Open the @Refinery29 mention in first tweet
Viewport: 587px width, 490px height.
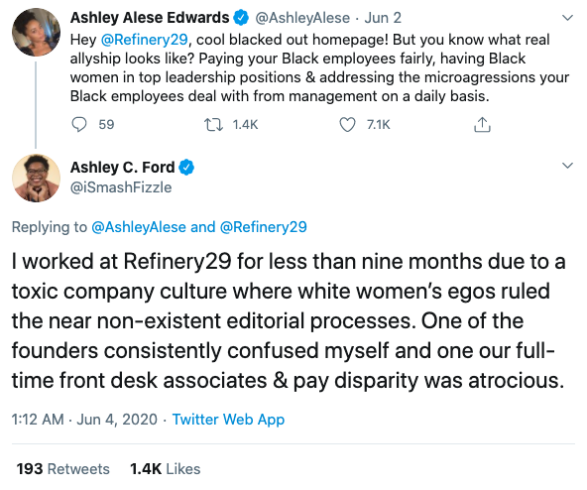click(144, 40)
